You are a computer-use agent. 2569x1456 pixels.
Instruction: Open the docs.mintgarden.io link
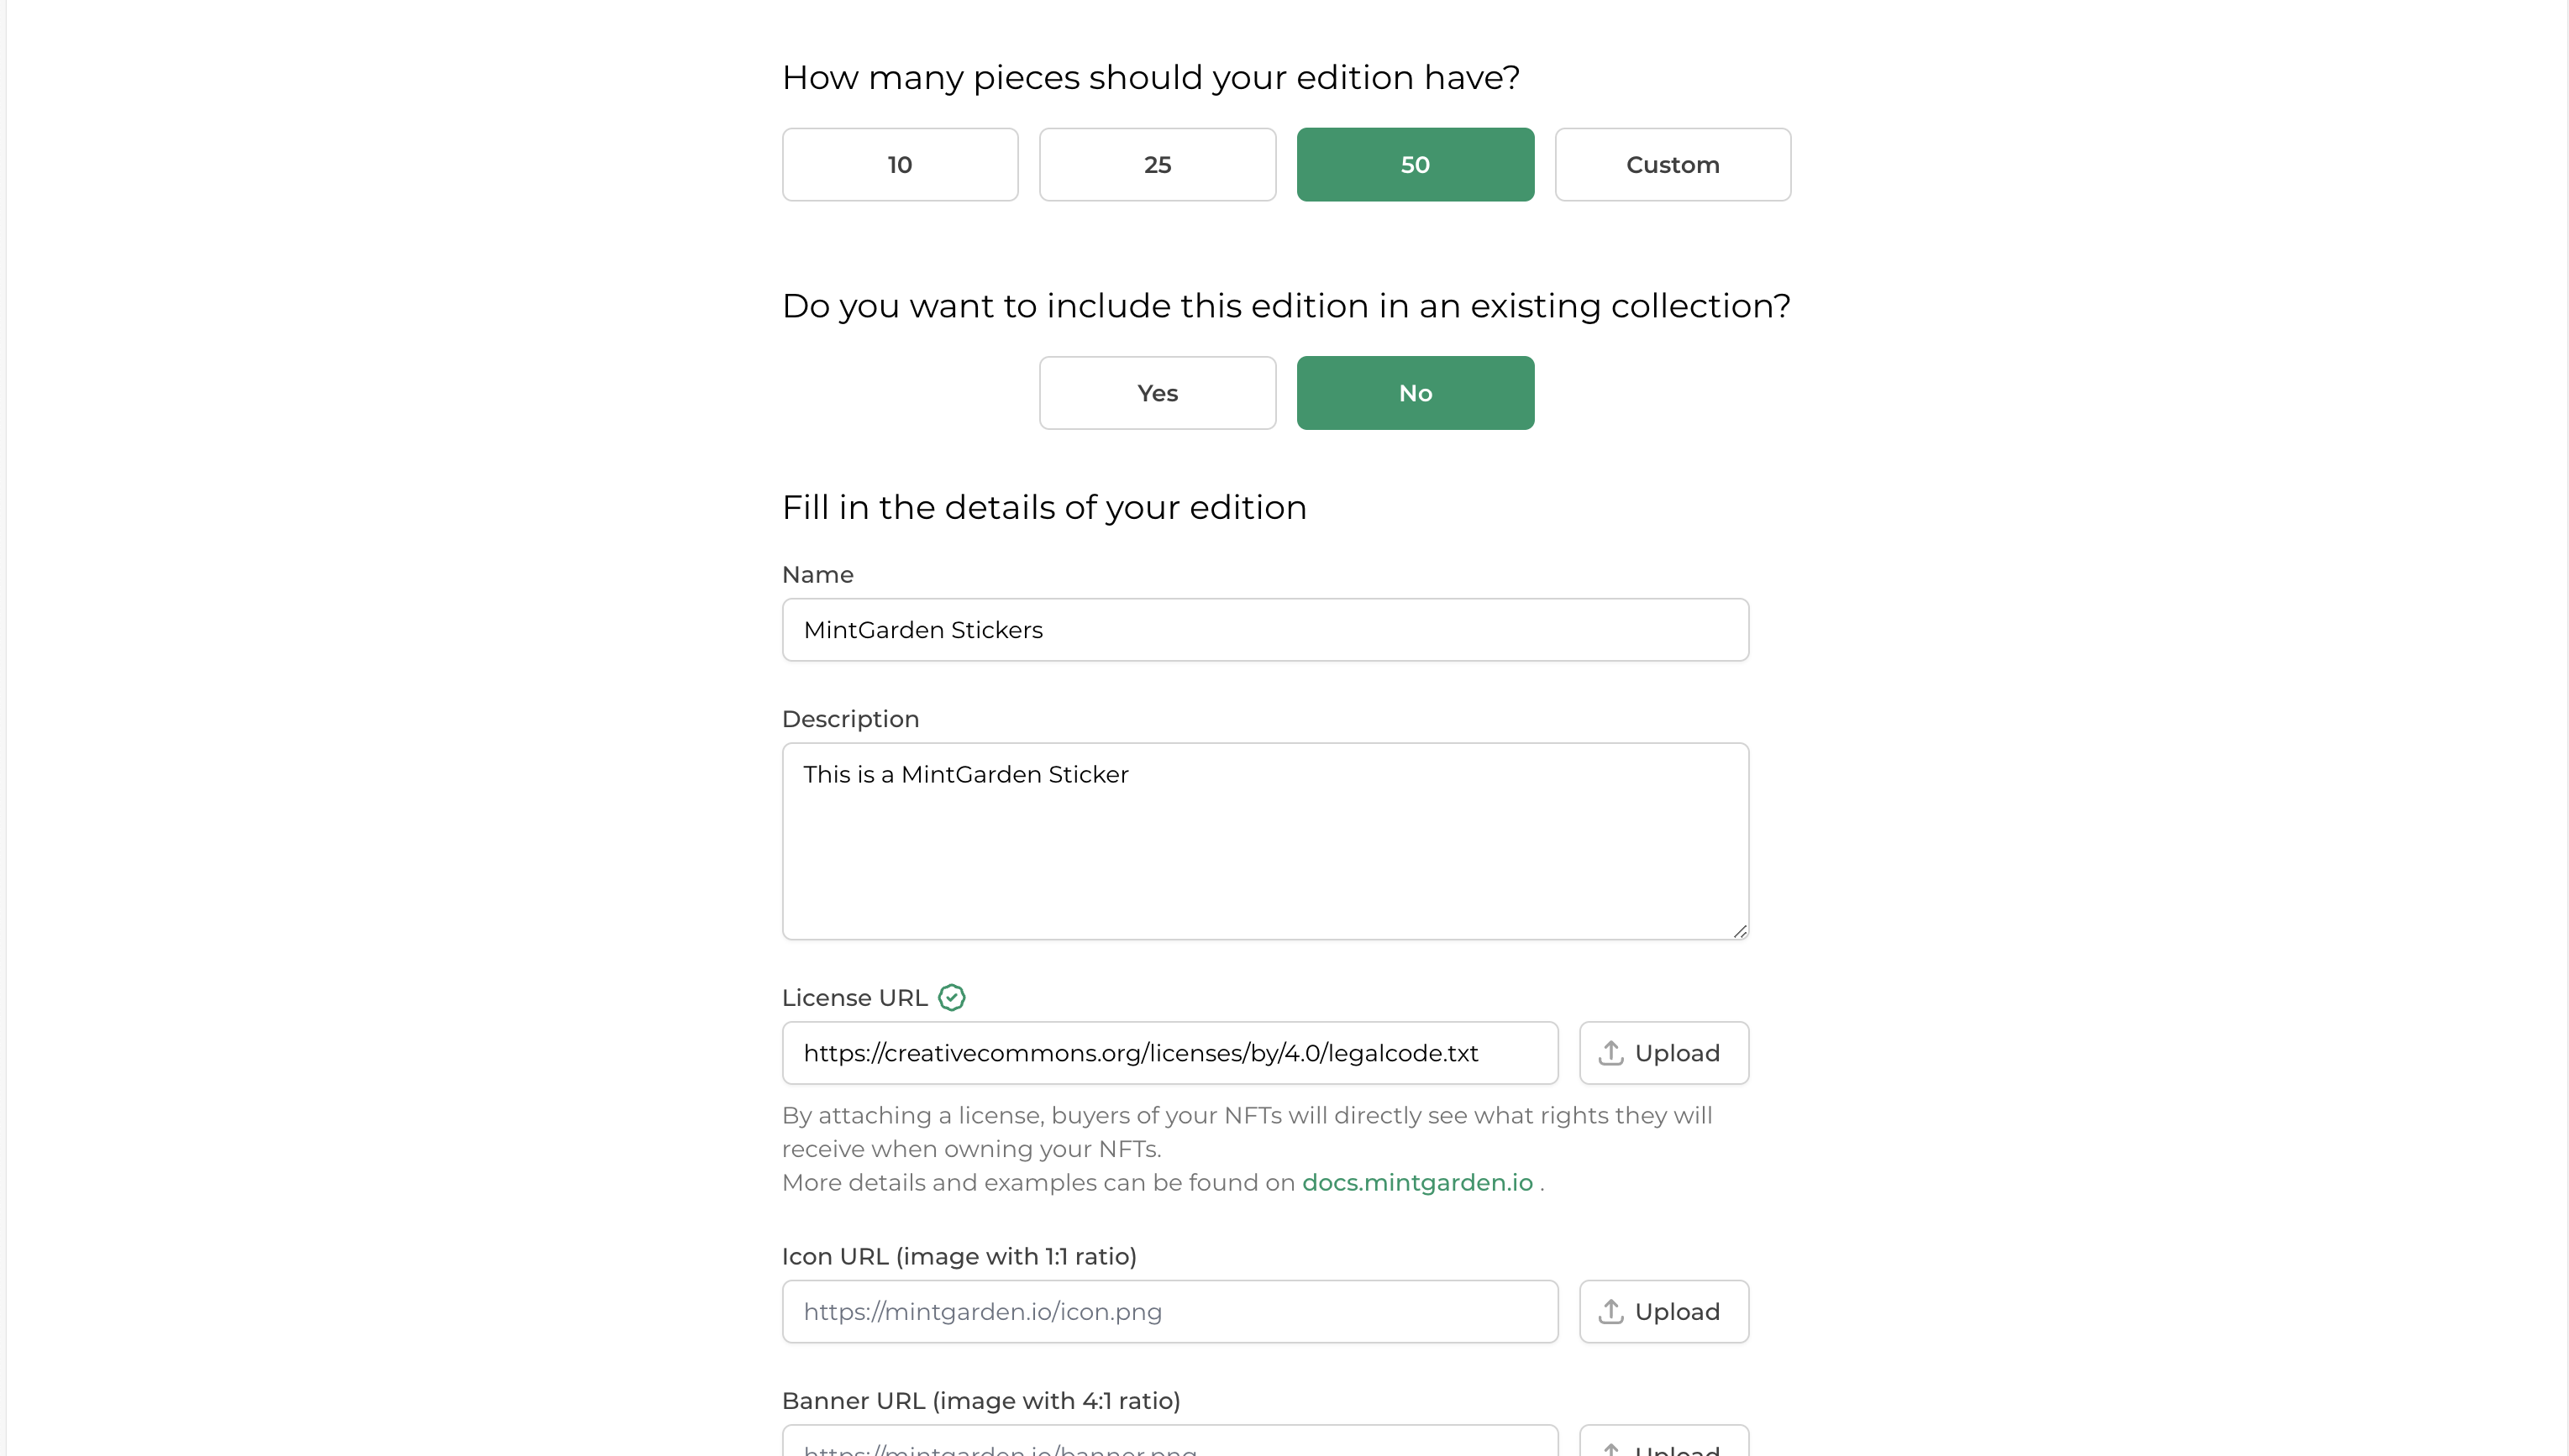(1416, 1183)
